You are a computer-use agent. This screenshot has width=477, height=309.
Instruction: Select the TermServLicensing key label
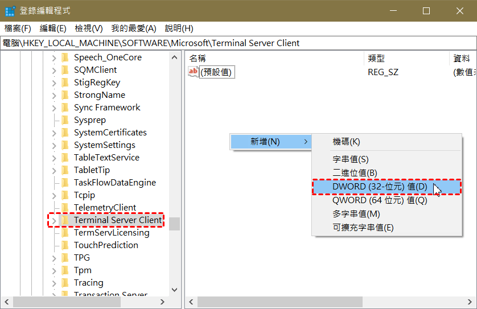(112, 233)
